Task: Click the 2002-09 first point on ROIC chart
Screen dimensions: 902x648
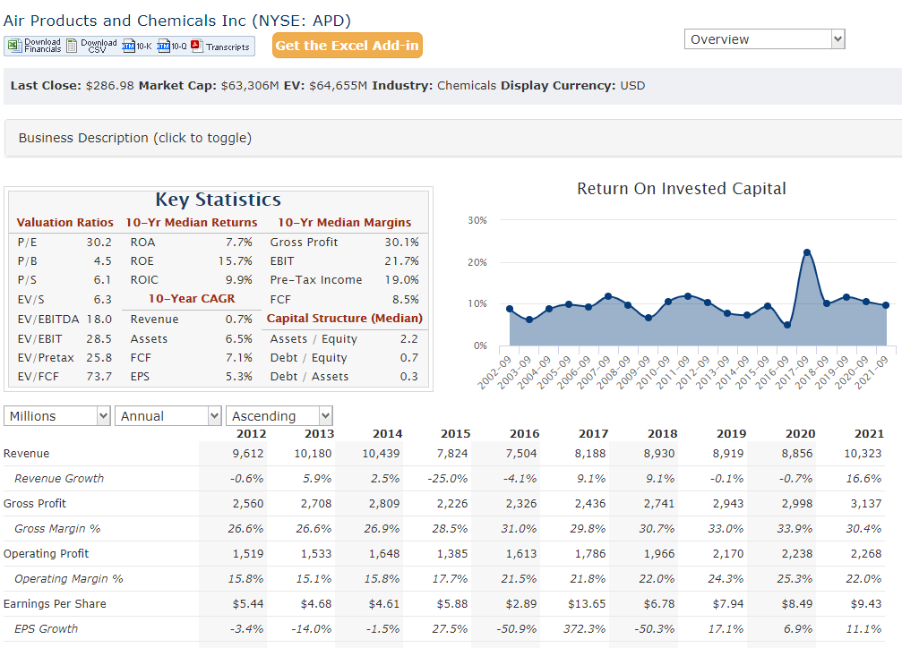Action: tap(510, 309)
